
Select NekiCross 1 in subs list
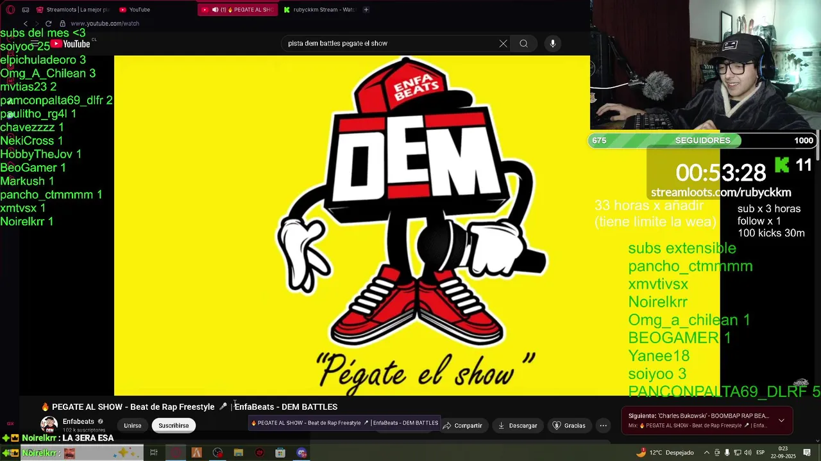(32, 141)
